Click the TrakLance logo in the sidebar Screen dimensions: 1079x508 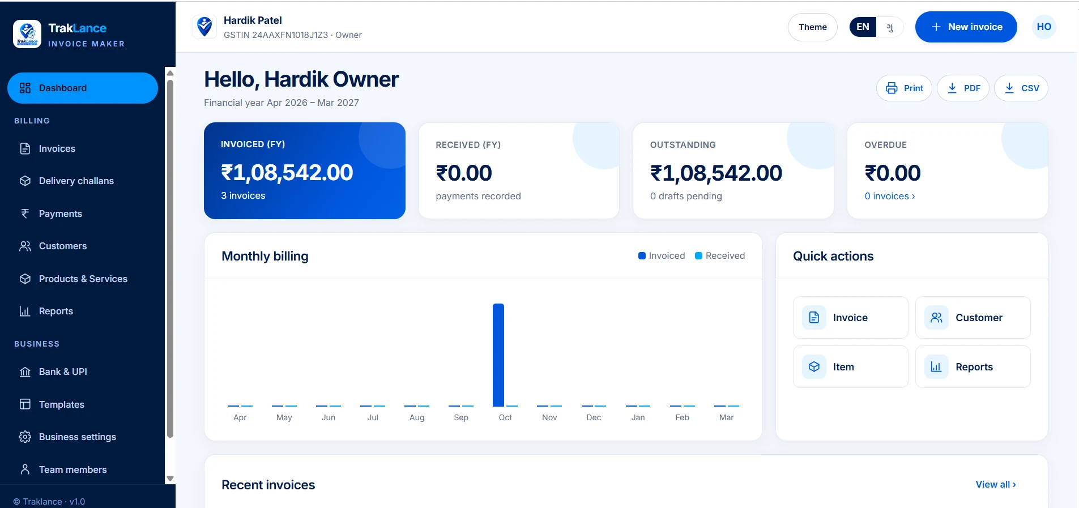pos(27,34)
